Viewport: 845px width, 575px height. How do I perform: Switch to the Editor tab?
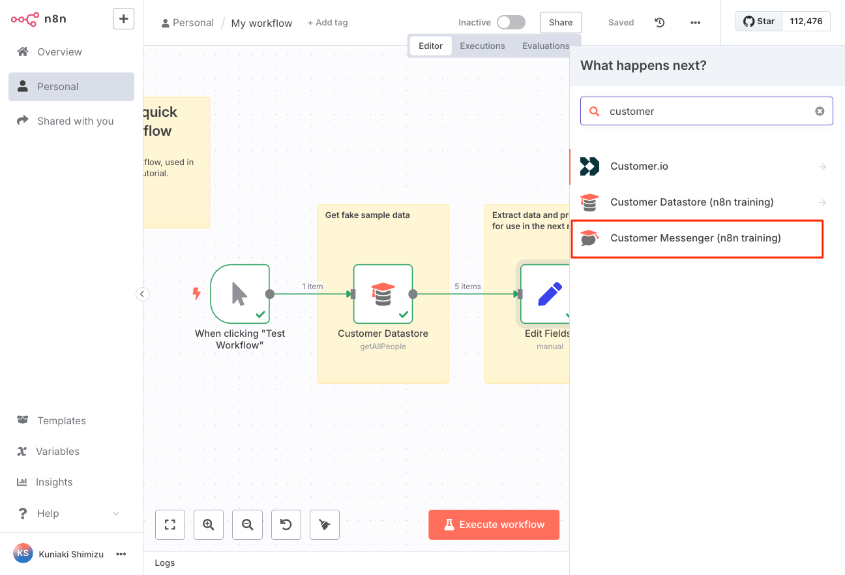(x=430, y=46)
